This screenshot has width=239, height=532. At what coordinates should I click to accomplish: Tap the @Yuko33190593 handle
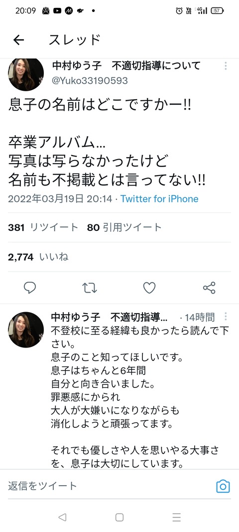click(x=90, y=81)
